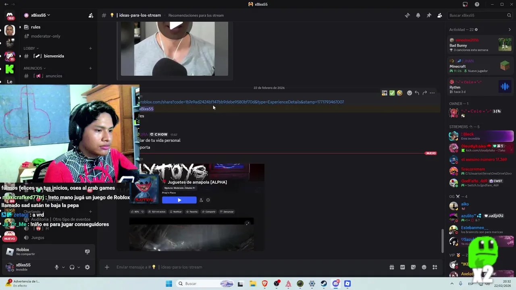The width and height of the screenshot is (516, 290).
Task: Click the taskbar Buscar search box
Action: pos(205,284)
